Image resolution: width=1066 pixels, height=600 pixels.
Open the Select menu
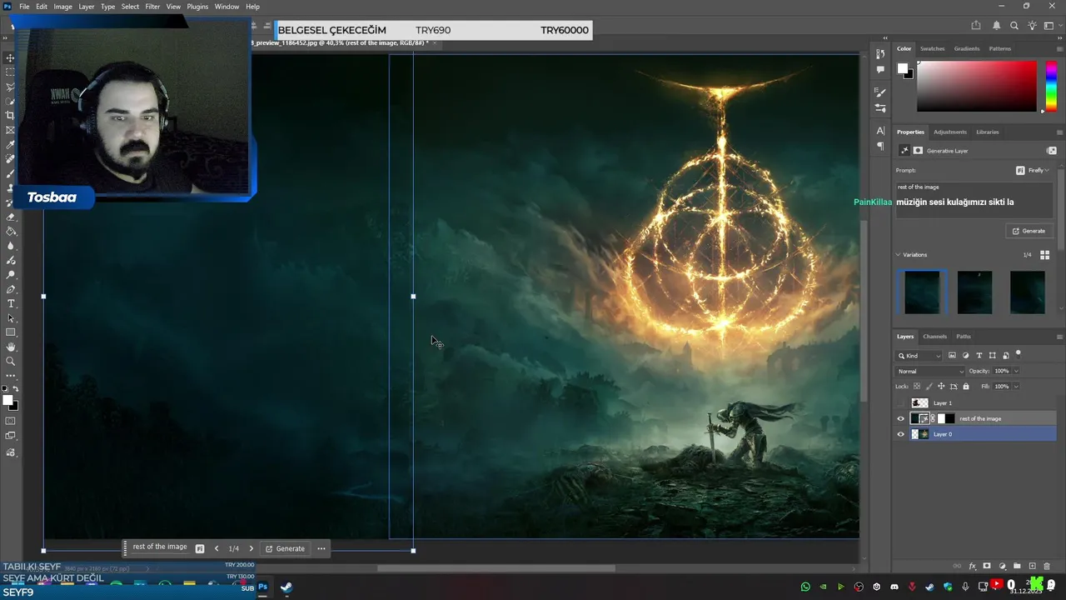(x=130, y=6)
